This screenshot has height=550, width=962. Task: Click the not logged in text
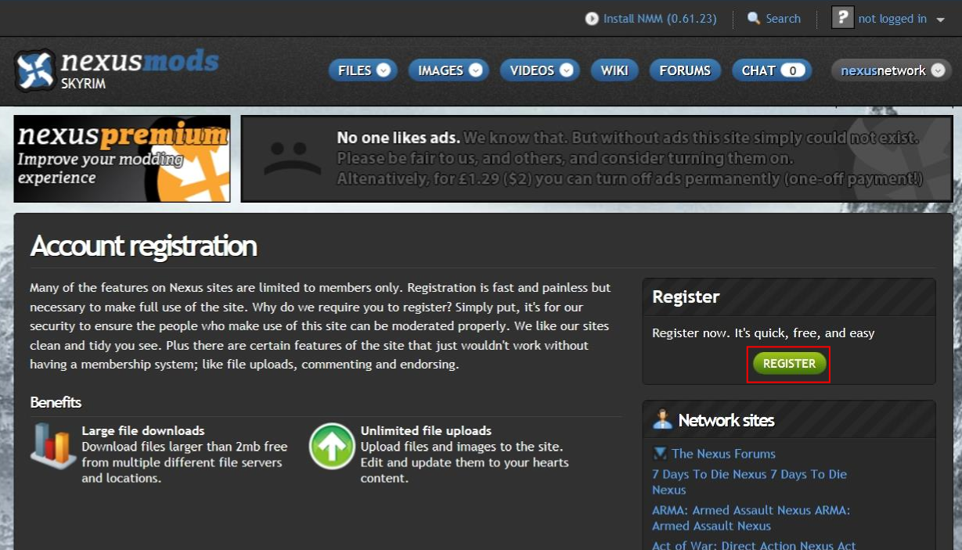(892, 19)
